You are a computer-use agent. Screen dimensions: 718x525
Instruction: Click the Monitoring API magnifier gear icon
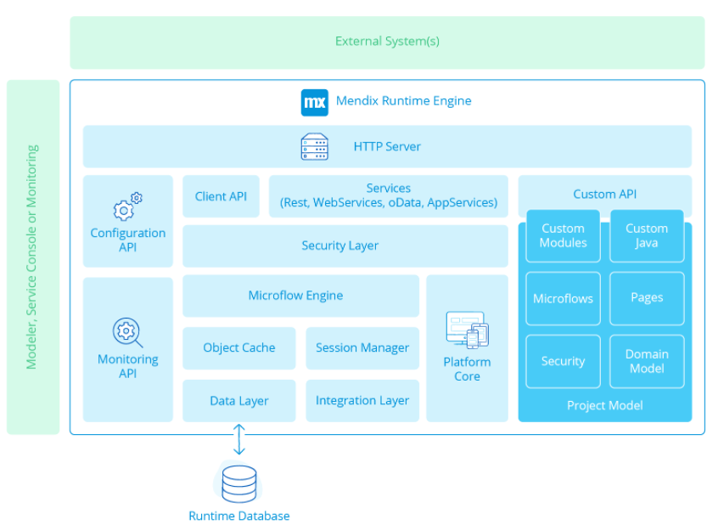(127, 332)
